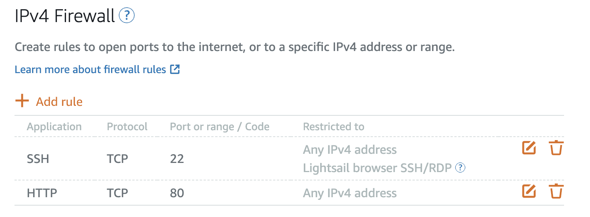Click help icon next to Lightsail browser SSH/RDP
590x217 pixels.
tap(461, 168)
